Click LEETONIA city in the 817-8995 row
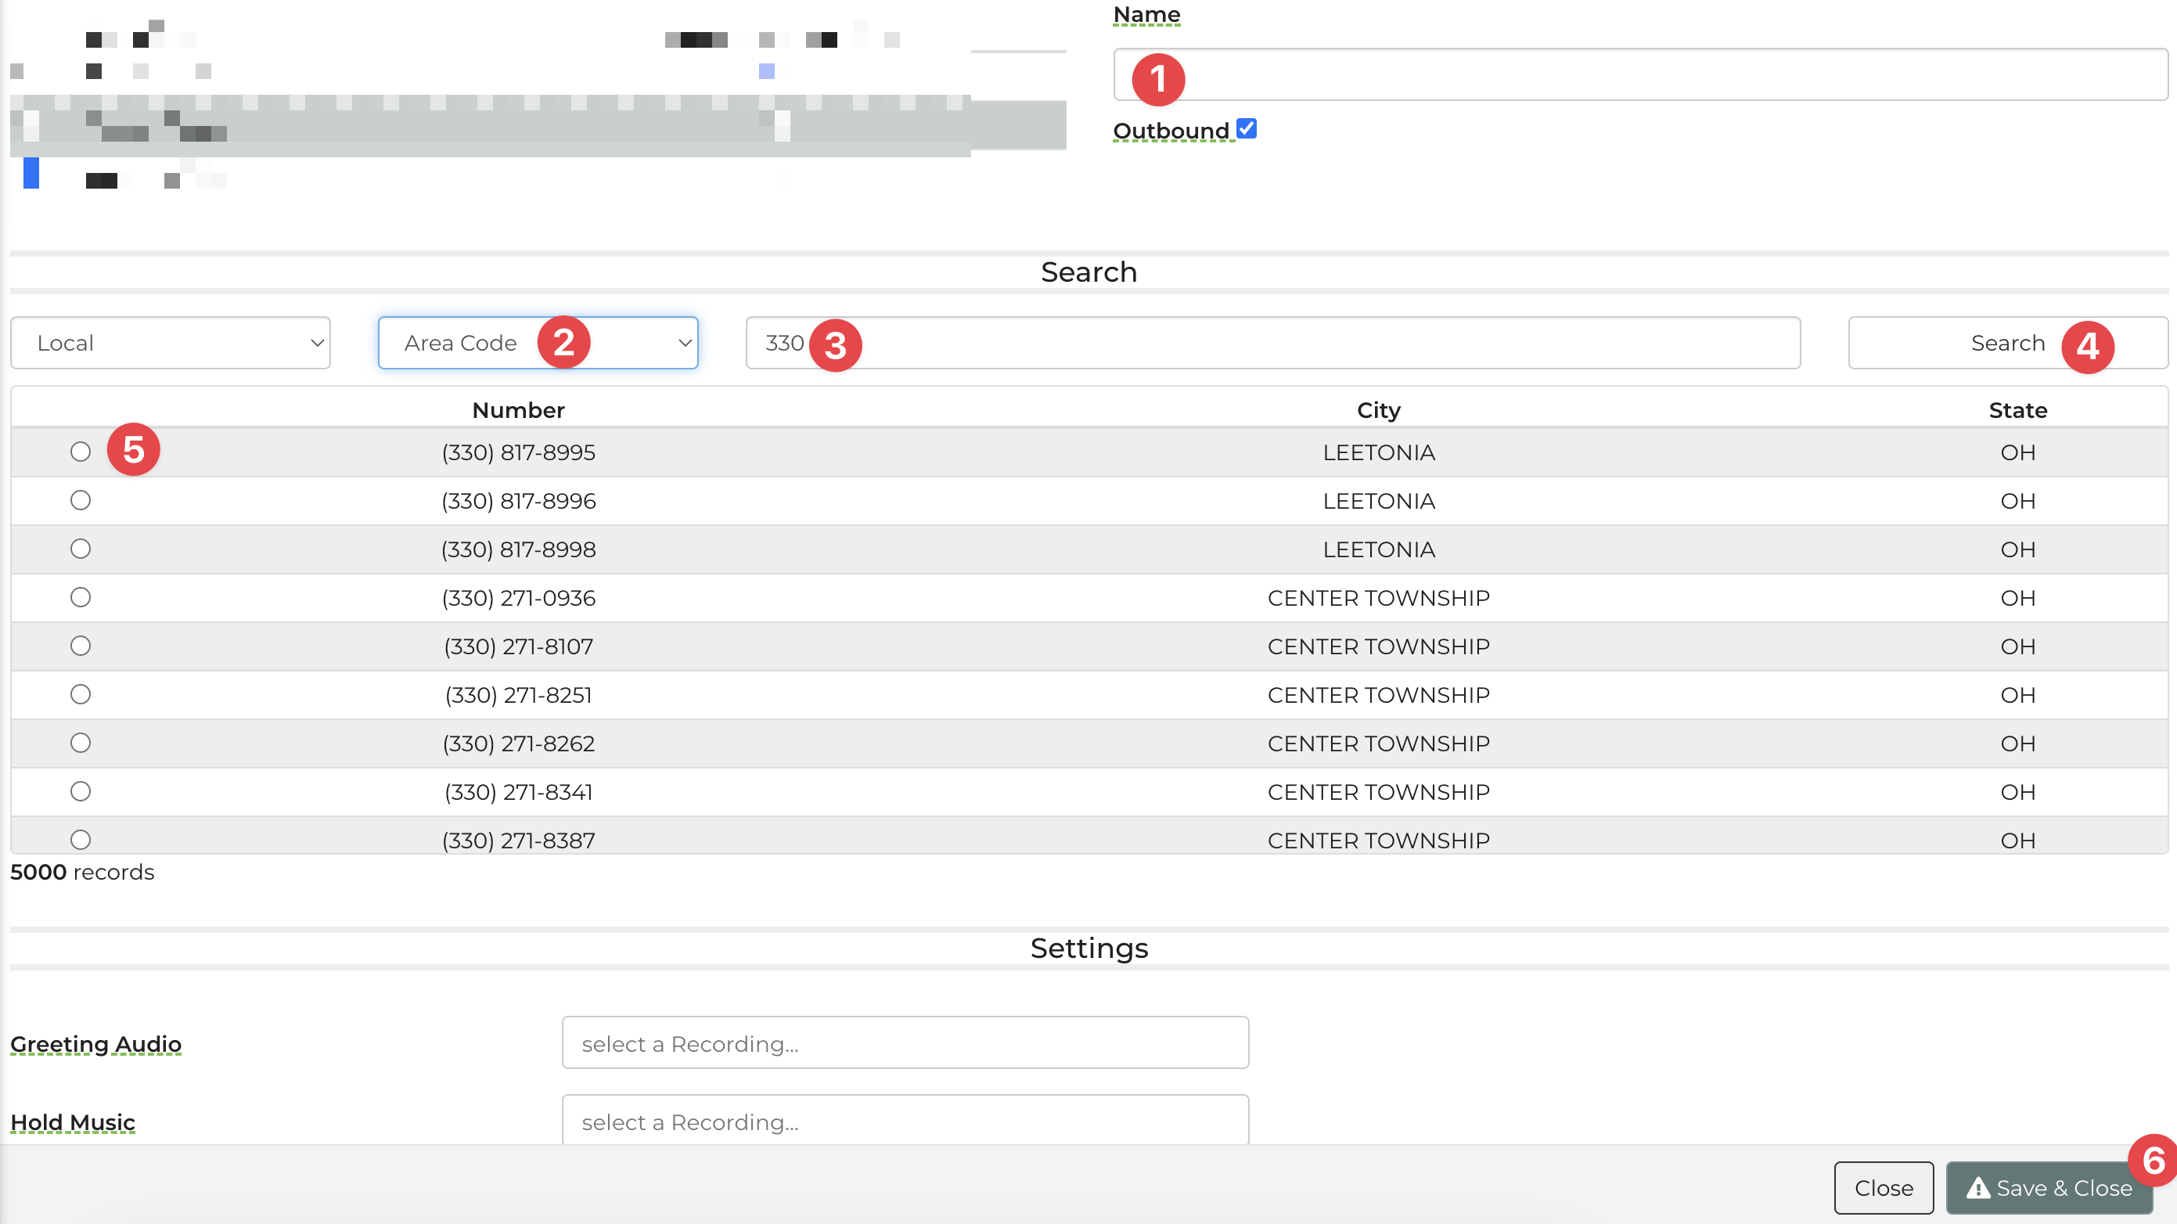Screen dimensions: 2177x1224 click(x=1378, y=452)
